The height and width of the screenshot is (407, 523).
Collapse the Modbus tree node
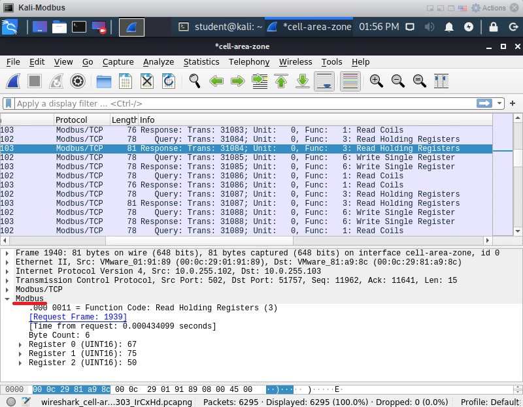7,299
